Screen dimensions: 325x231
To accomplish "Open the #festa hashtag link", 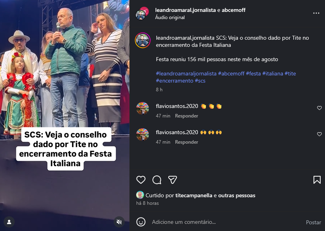I will point(253,73).
